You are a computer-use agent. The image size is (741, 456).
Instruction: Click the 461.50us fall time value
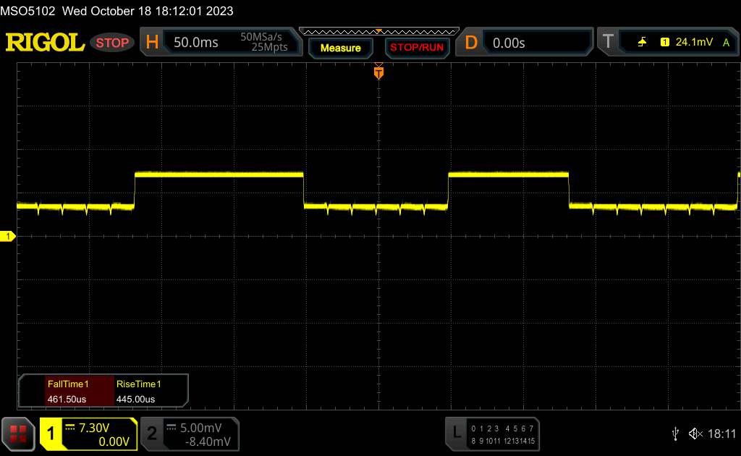67,400
